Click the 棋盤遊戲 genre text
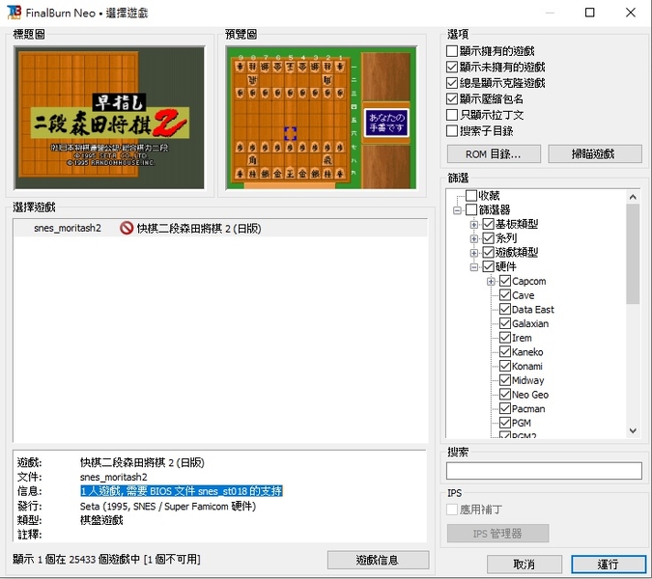The height and width of the screenshot is (579, 652). [x=101, y=520]
